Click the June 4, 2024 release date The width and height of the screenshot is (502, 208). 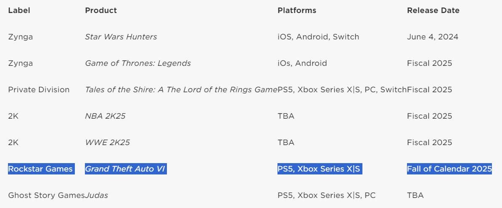[x=432, y=36]
